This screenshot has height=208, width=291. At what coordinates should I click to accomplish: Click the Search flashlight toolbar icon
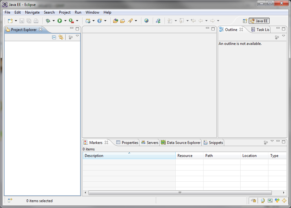pos(130,21)
